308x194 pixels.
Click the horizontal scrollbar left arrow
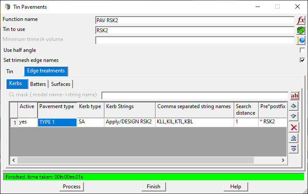click(x=14, y=160)
